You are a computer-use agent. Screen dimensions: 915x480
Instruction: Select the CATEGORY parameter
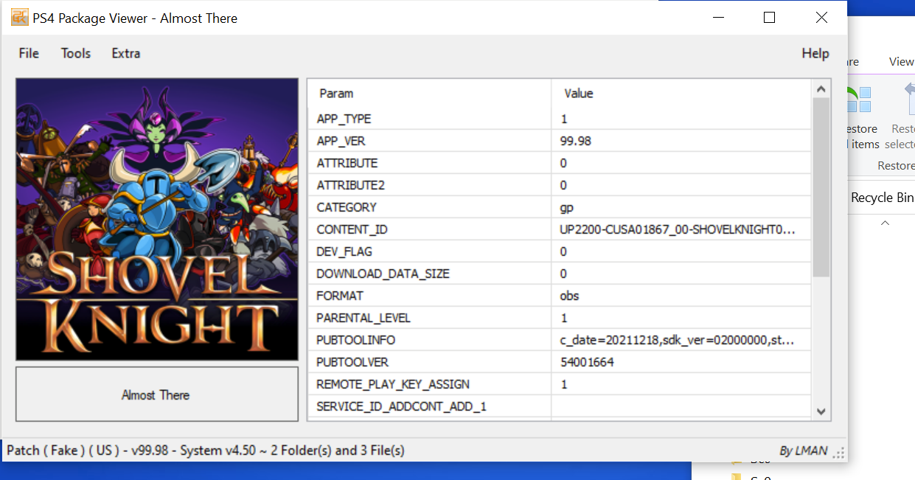[x=347, y=207]
